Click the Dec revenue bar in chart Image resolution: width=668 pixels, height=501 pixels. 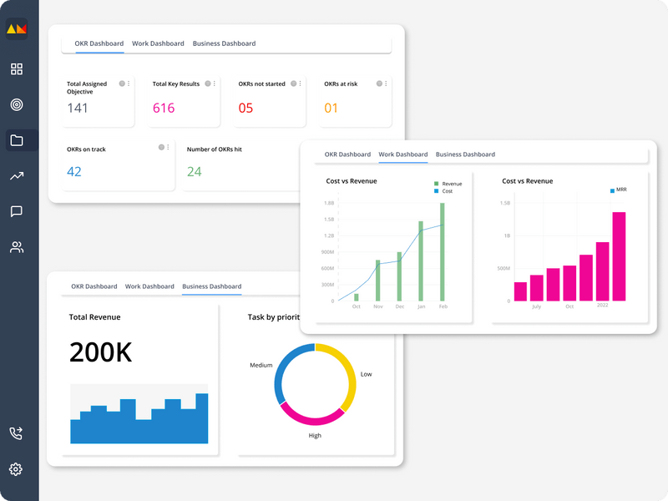click(399, 276)
